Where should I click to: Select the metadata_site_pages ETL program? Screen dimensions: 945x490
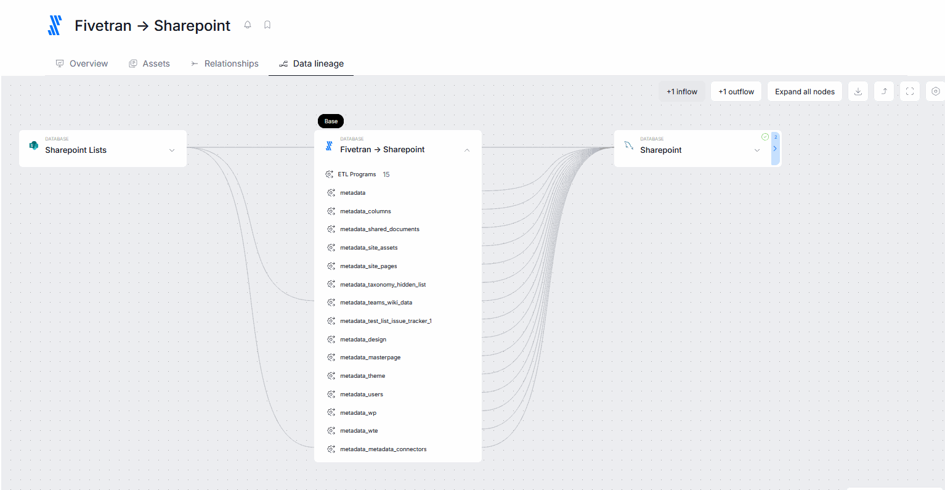coord(368,266)
